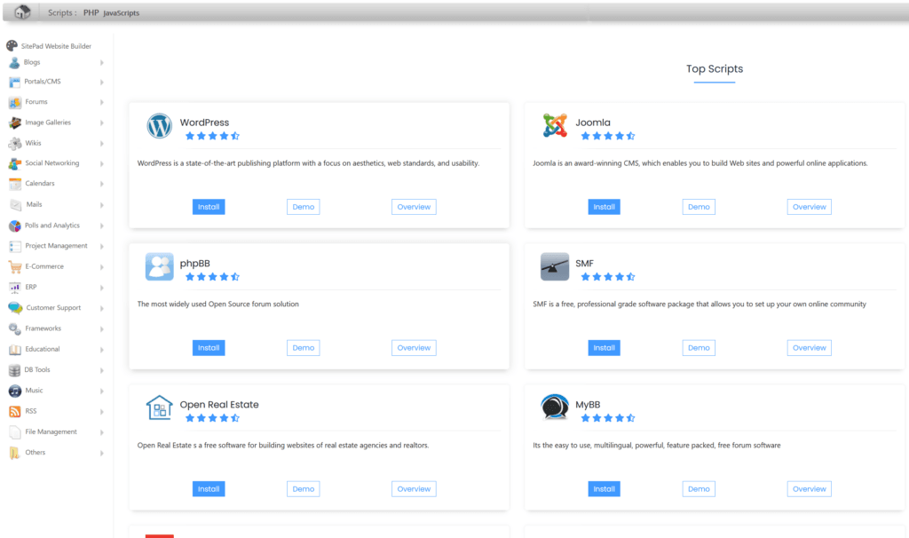Click the Music icon in sidebar
The height and width of the screenshot is (538, 909).
pos(15,391)
